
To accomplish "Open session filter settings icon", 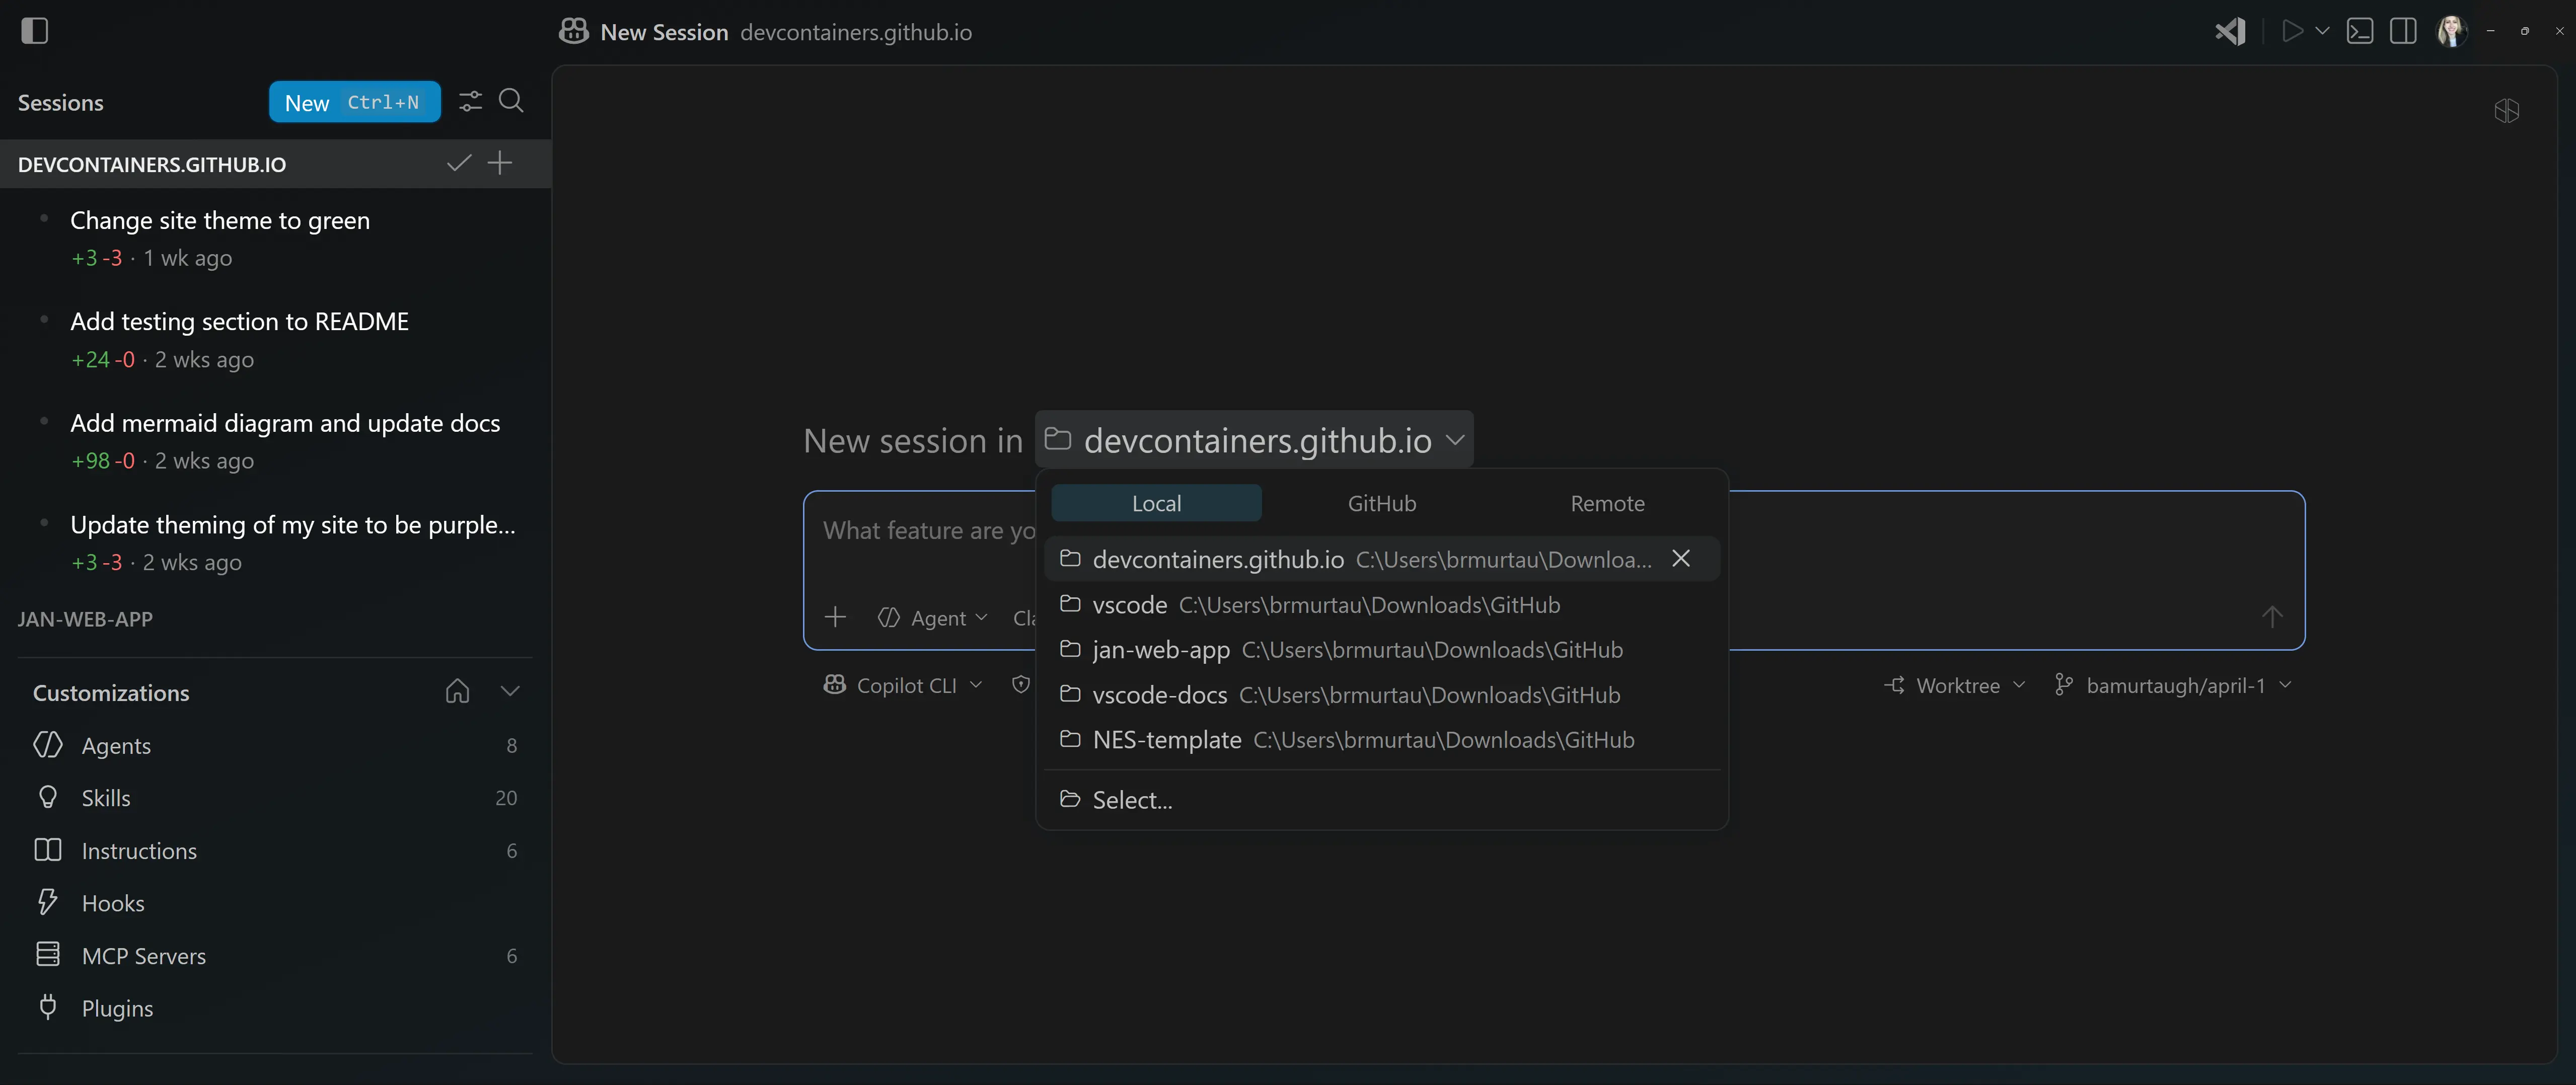I will [x=470, y=101].
